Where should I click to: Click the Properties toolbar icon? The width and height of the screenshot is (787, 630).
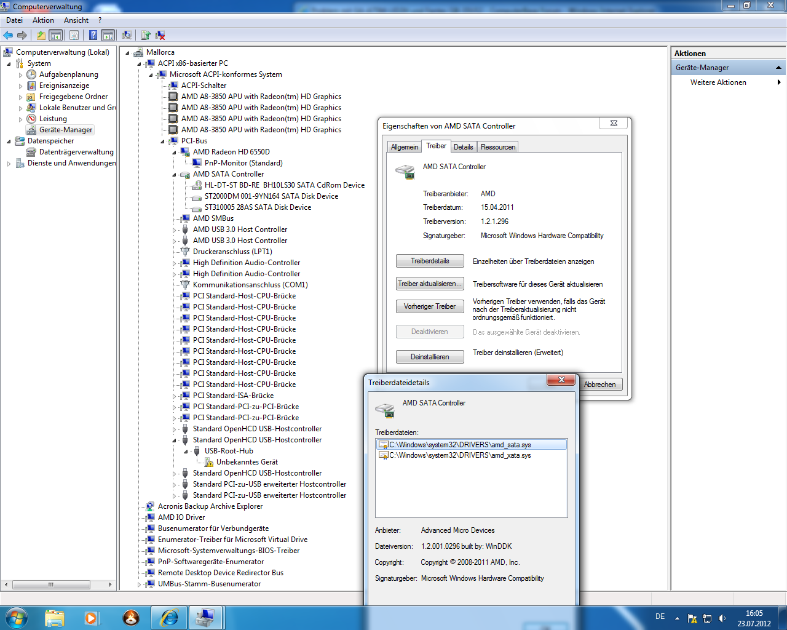click(x=74, y=35)
